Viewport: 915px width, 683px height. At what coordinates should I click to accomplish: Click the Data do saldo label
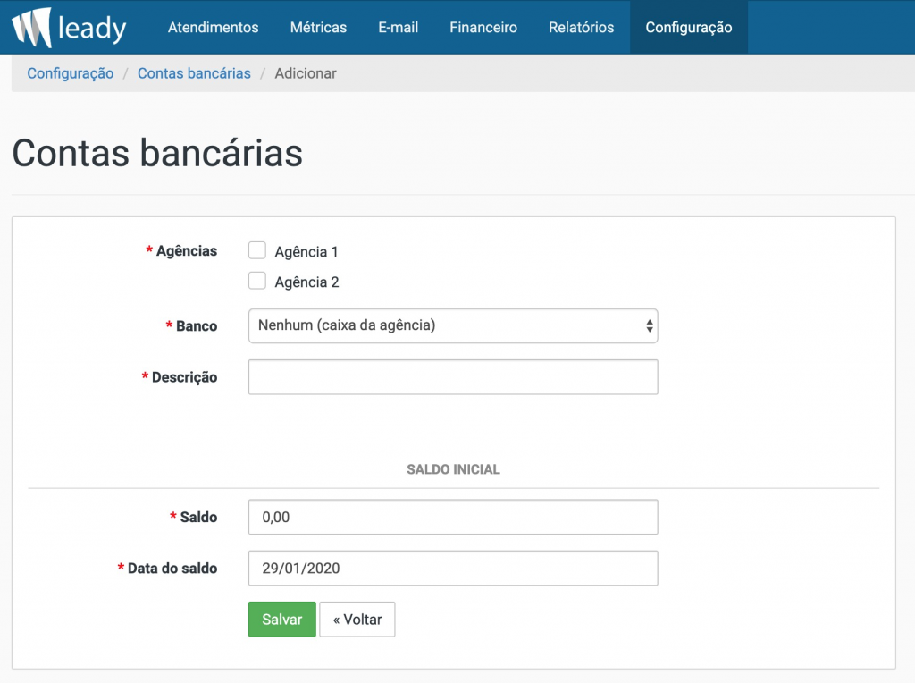click(x=172, y=569)
